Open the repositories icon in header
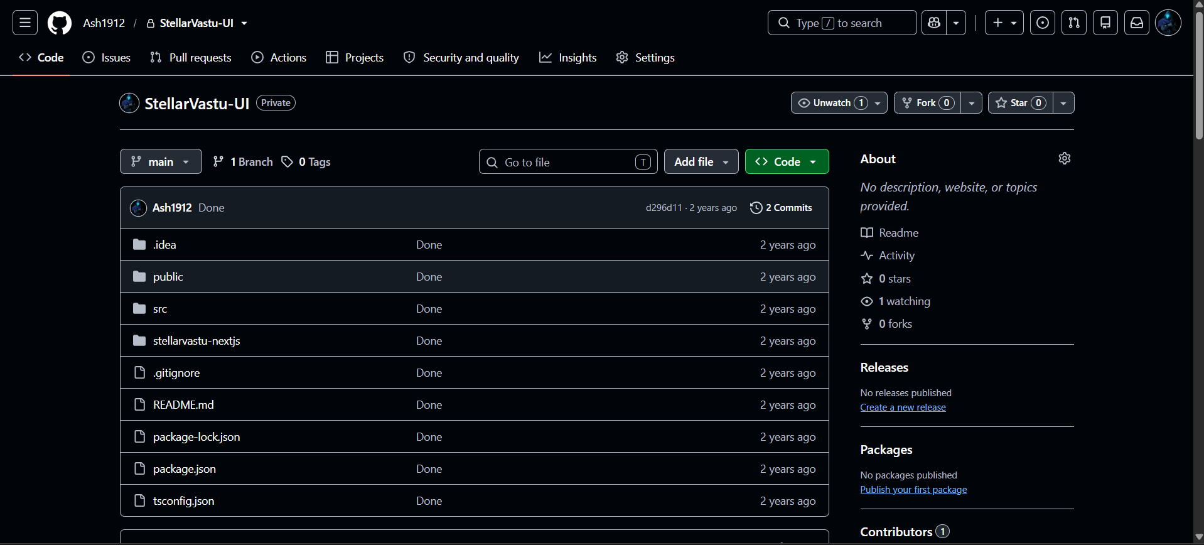The width and height of the screenshot is (1204, 545). pos(1105,23)
